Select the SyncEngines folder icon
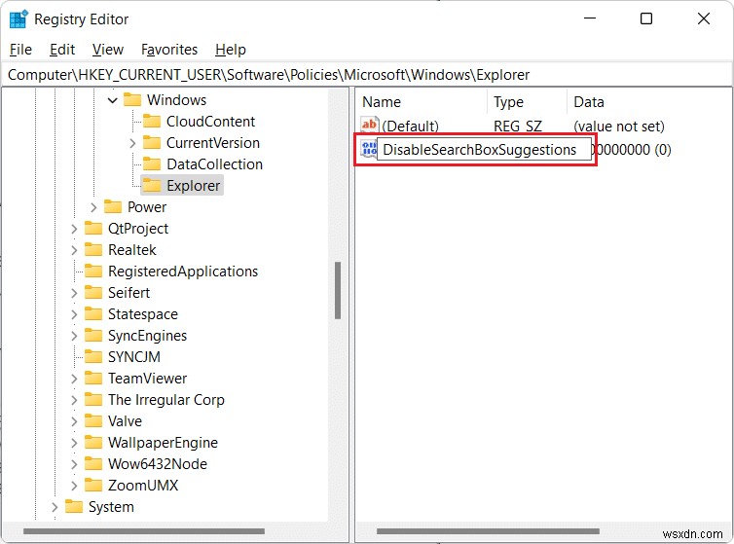The image size is (734, 544). point(93,335)
